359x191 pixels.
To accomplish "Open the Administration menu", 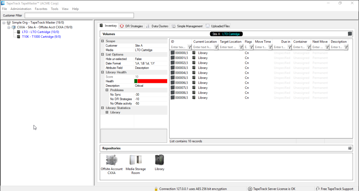I will coord(21,9).
